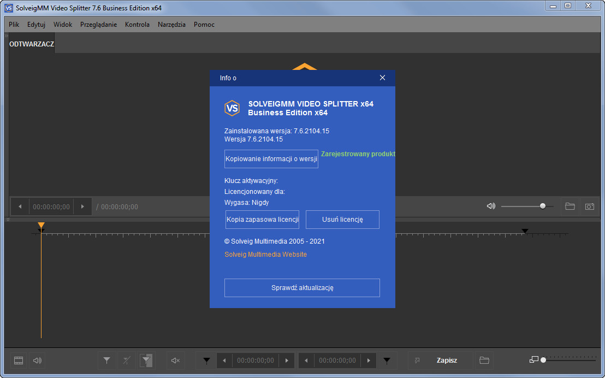605x378 pixels.
Task: Click Usuń licencję button
Action: [x=342, y=219]
